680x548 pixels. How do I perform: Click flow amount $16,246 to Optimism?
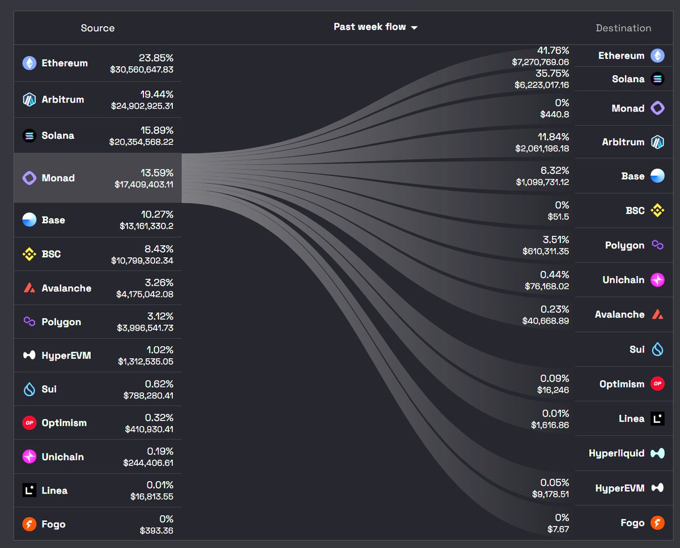tap(553, 390)
